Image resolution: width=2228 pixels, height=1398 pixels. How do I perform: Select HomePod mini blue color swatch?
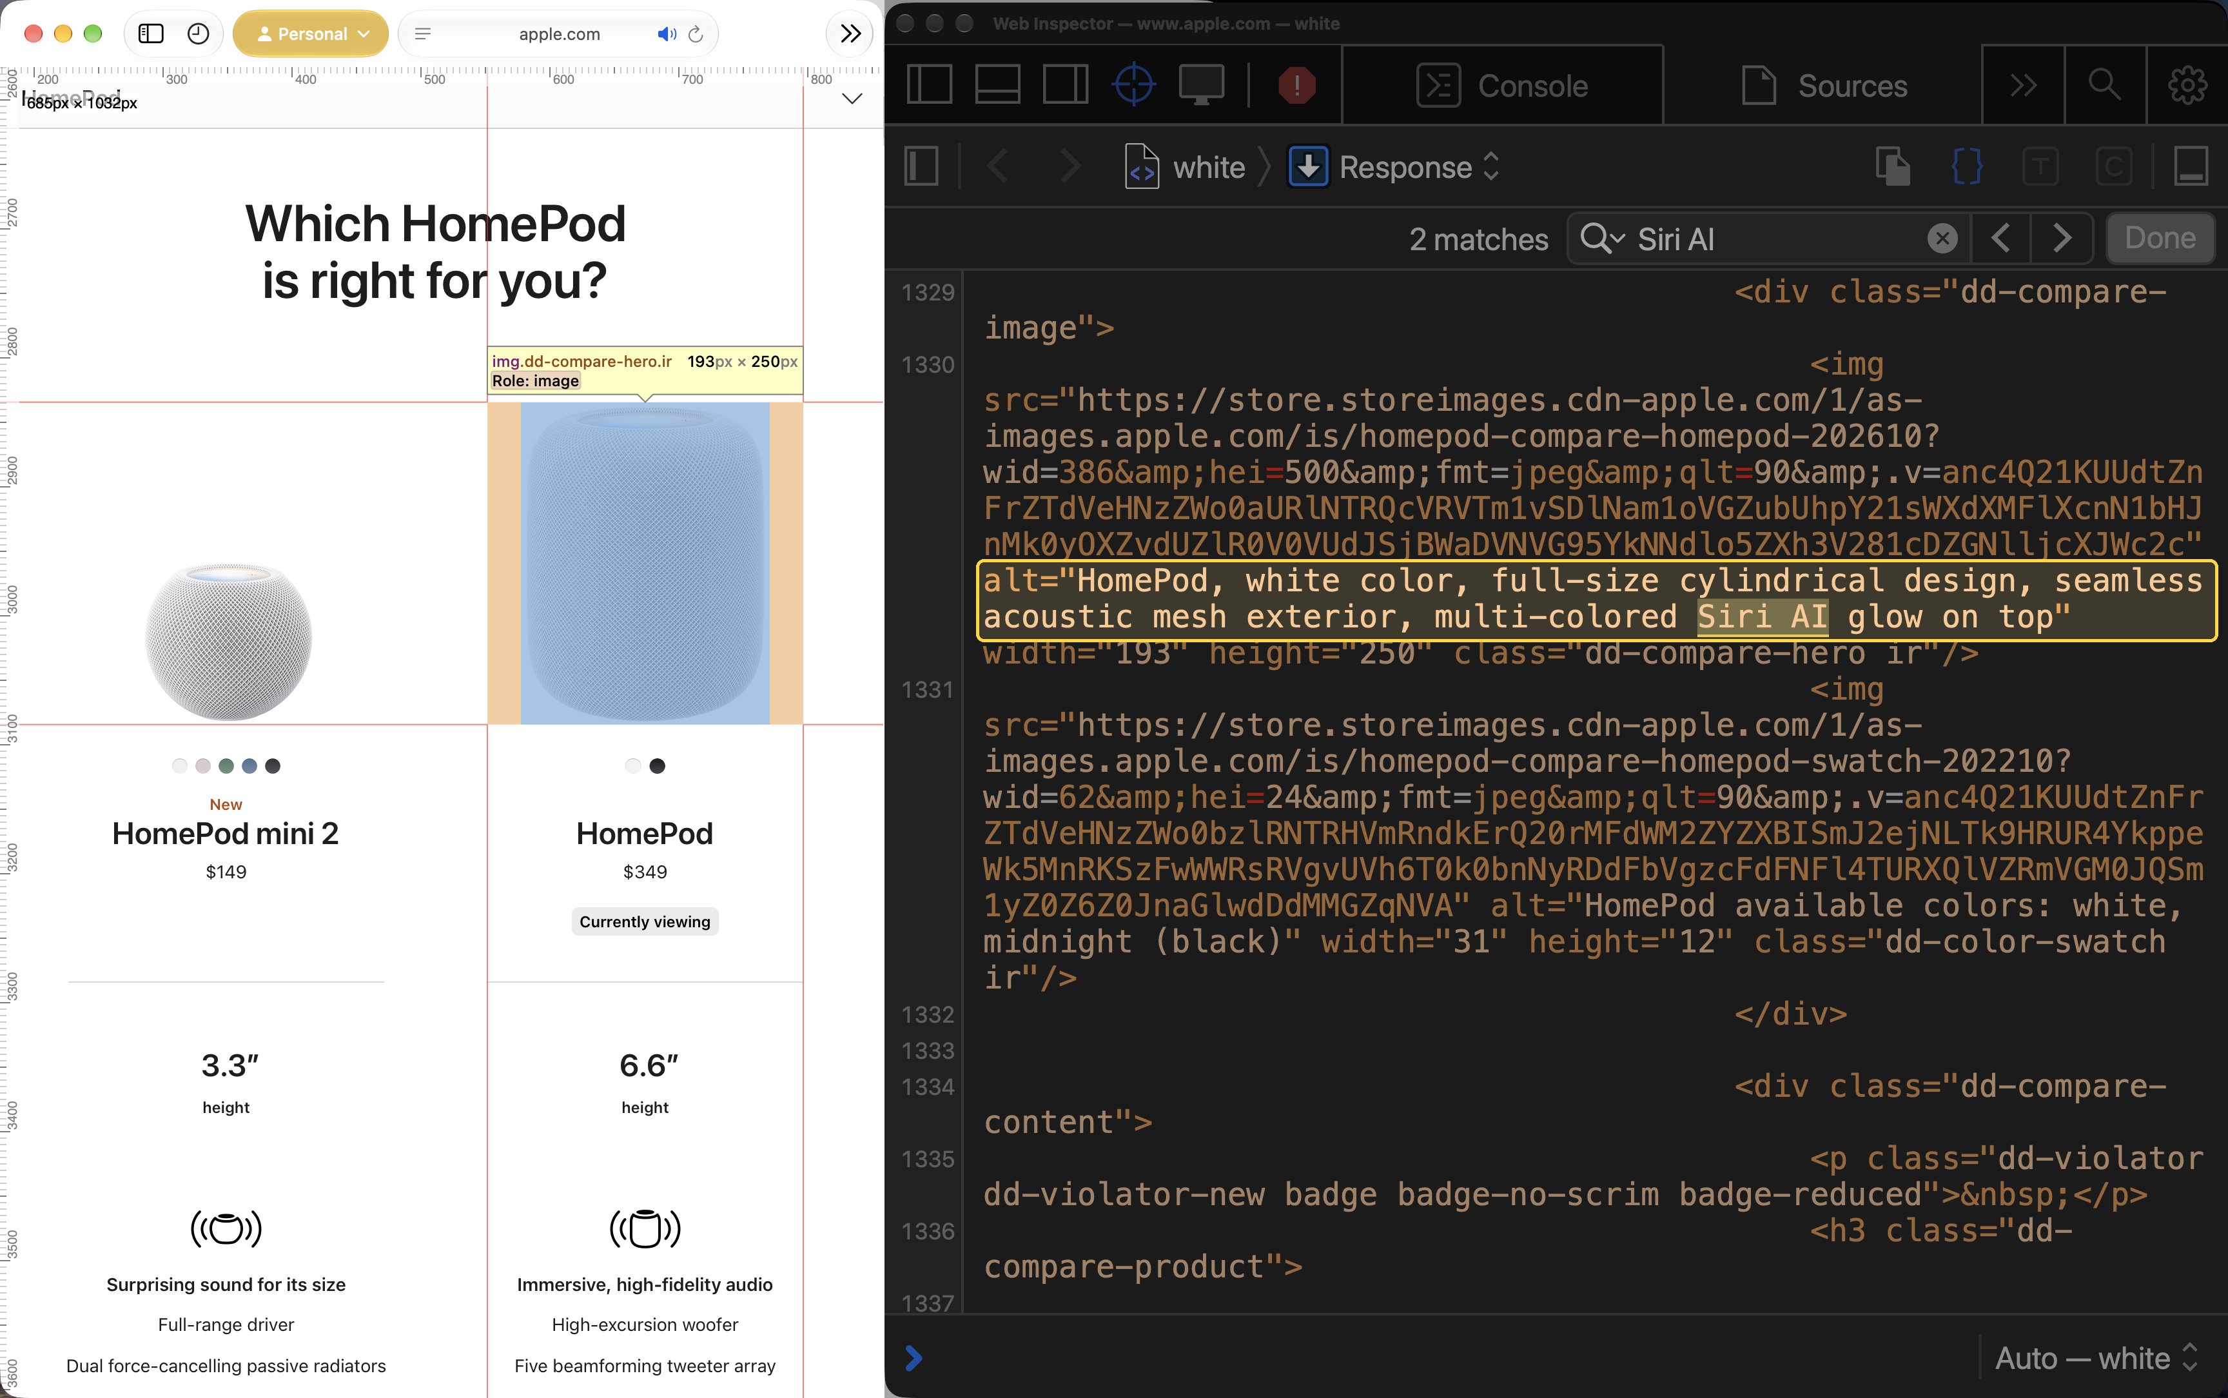point(249,765)
